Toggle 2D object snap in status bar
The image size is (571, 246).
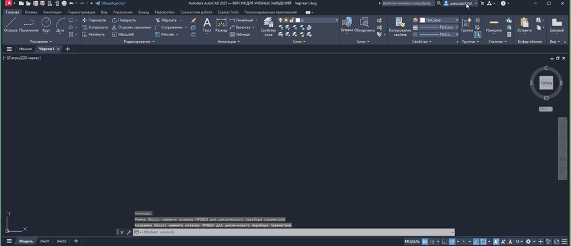[483, 242]
